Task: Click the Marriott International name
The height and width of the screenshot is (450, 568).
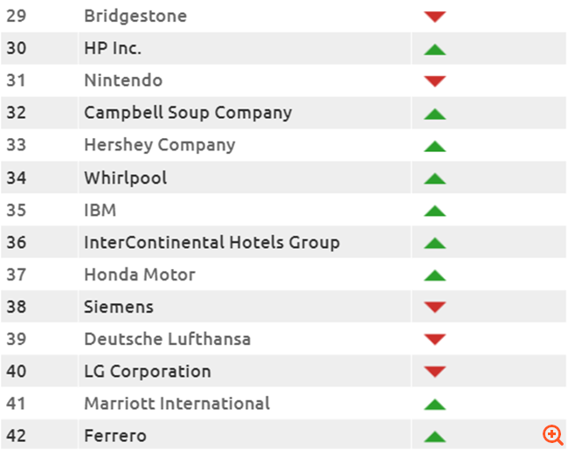Action: [177, 403]
